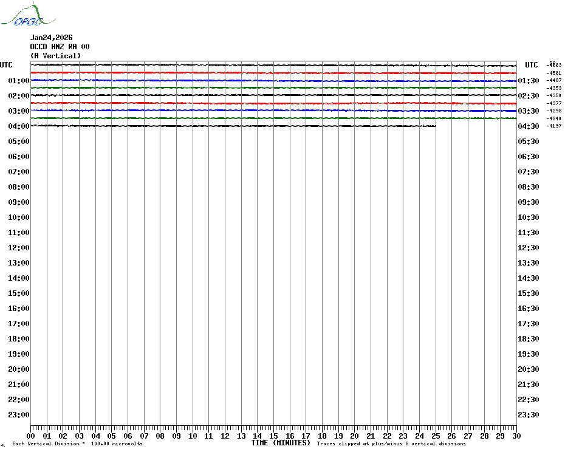Viewport: 565px width, 452px height.
Task: Click the 23:00 hour label
Action: click(x=19, y=414)
